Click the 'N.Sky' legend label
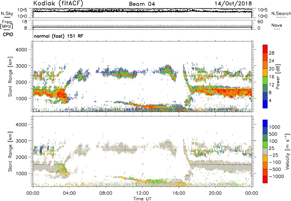291x201 pixels. tap(7, 13)
